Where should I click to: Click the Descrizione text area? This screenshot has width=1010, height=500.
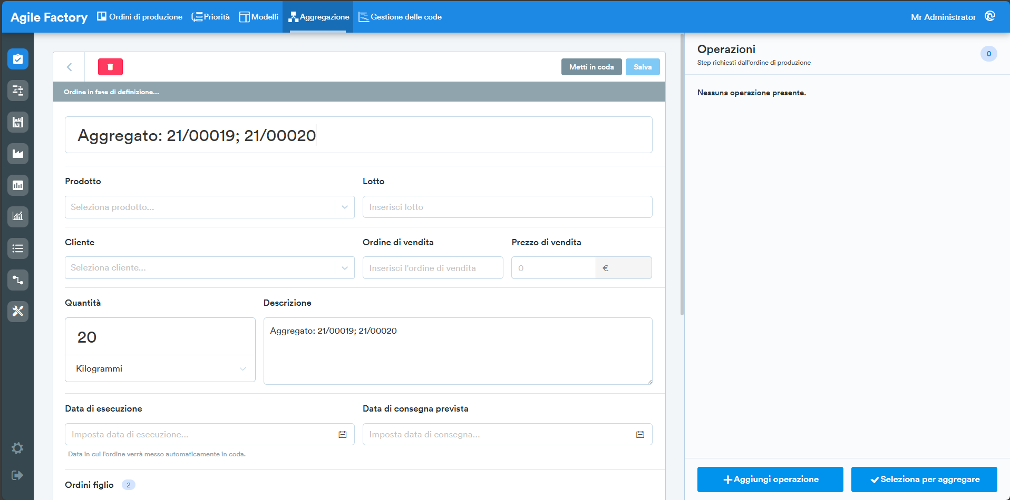point(458,351)
